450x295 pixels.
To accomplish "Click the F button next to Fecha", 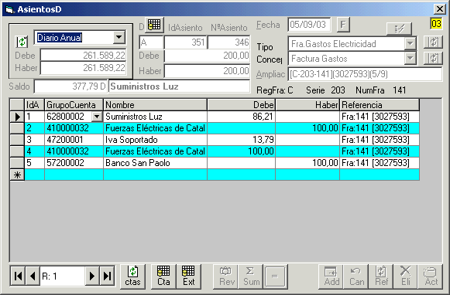I will (x=343, y=25).
